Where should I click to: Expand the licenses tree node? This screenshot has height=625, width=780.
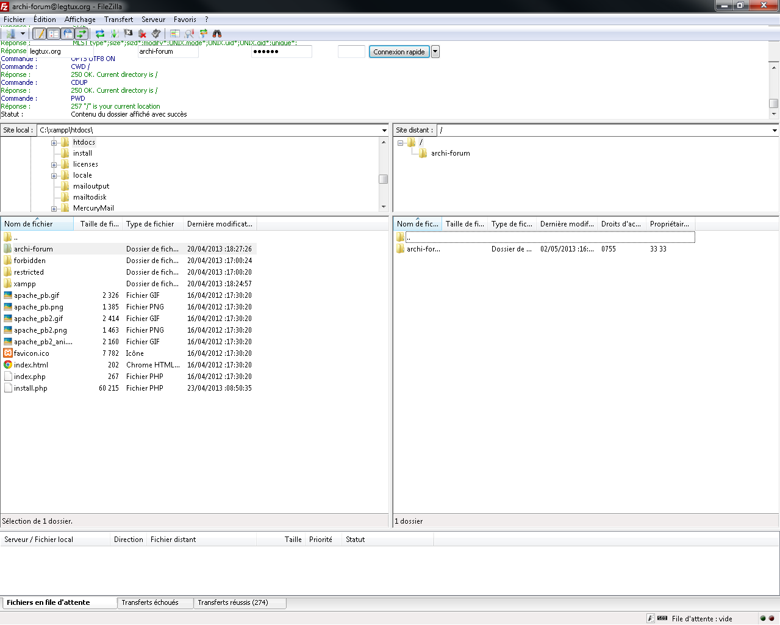(x=54, y=165)
